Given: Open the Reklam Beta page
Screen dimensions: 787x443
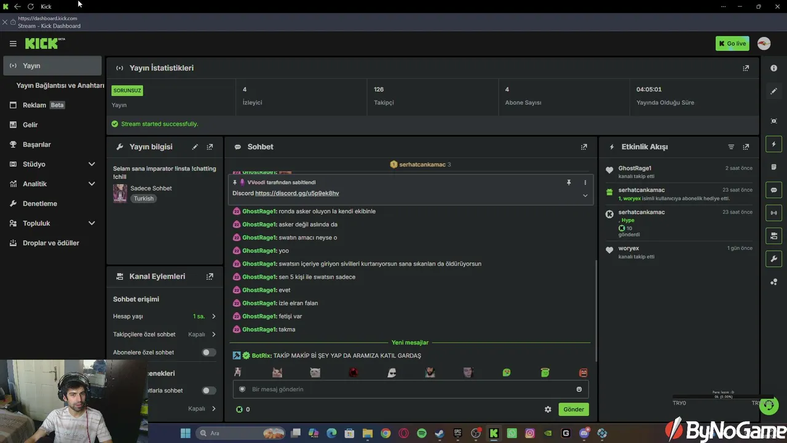Looking at the screenshot, I should pyautogui.click(x=52, y=105).
